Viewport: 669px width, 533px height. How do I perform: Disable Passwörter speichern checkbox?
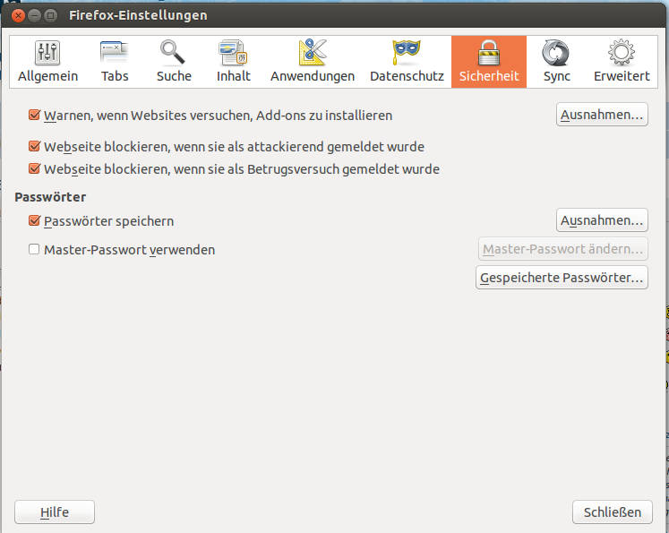click(x=35, y=220)
